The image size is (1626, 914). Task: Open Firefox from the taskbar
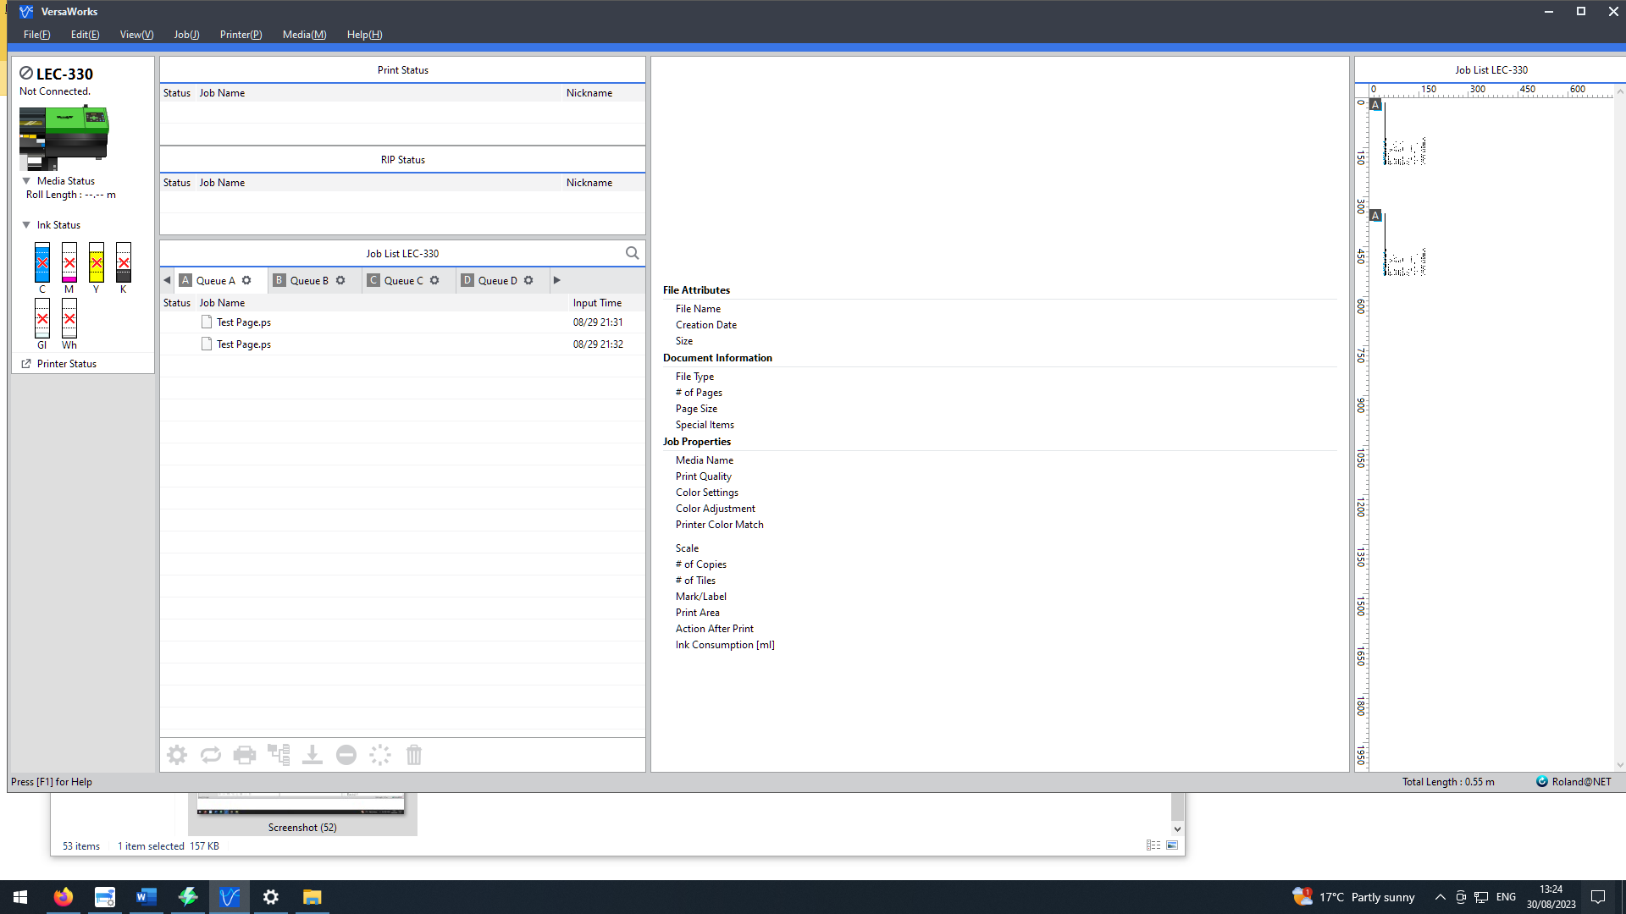click(64, 897)
